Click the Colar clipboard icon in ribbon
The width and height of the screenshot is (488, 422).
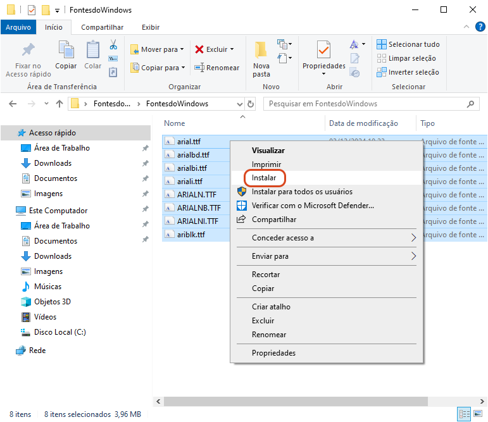pos(93,51)
